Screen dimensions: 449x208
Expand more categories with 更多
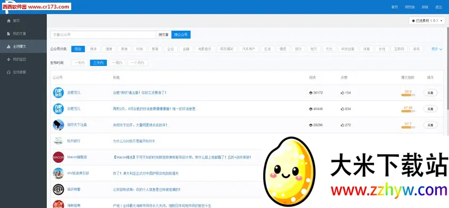[437, 49]
